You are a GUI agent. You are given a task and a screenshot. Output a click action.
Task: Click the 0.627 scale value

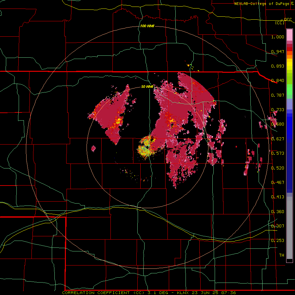point(278,139)
